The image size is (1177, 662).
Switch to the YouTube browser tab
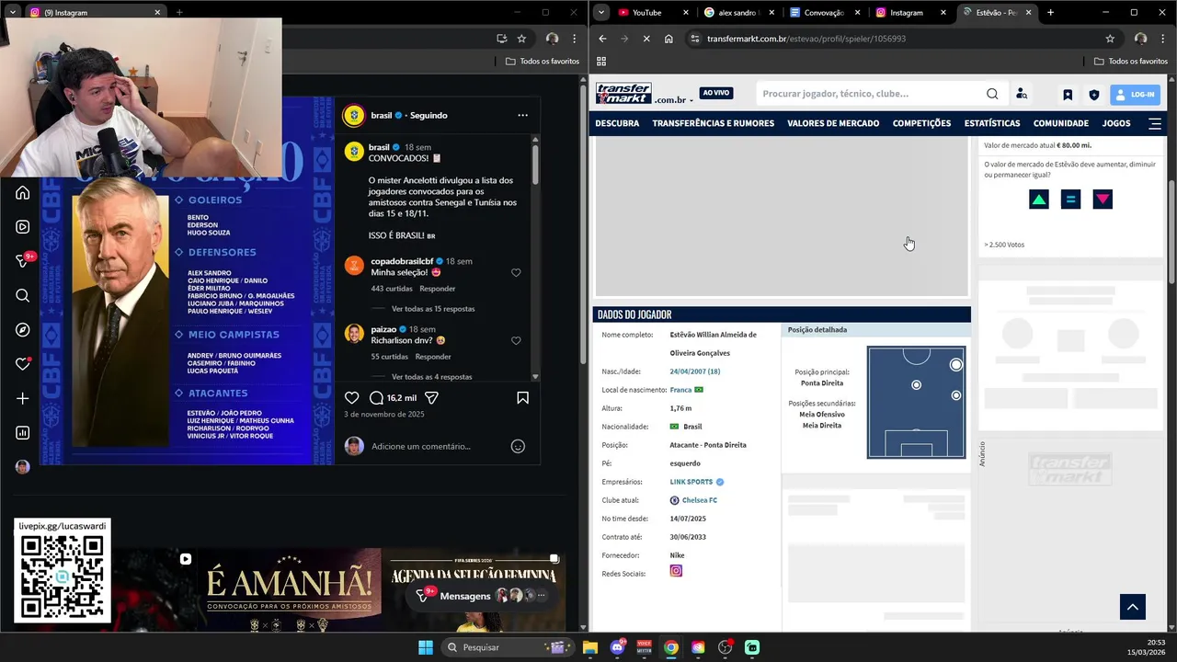653,13
